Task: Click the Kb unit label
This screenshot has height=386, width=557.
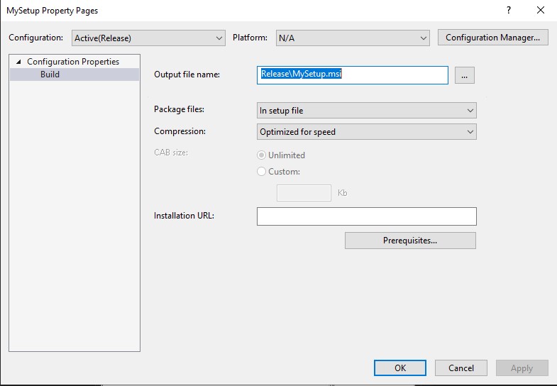Action: point(343,193)
